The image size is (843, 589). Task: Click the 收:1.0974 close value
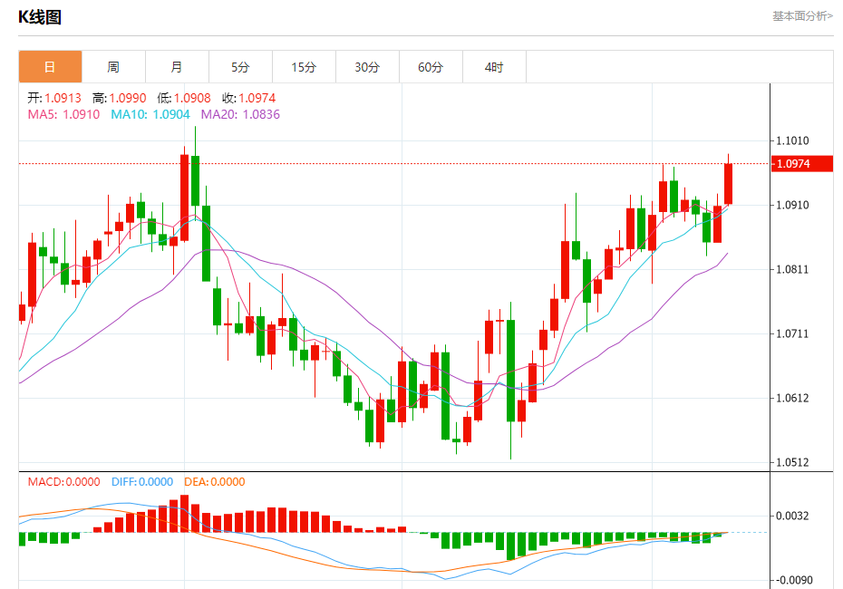[249, 98]
